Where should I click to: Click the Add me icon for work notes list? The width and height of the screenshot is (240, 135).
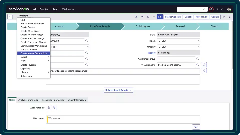pos(54,108)
